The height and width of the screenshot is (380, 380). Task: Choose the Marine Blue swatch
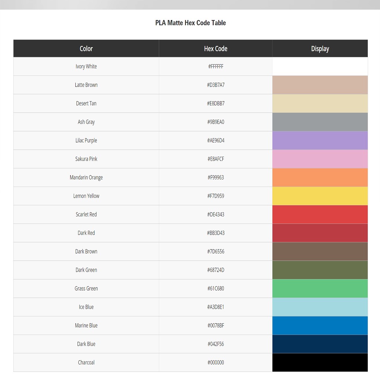click(320, 325)
